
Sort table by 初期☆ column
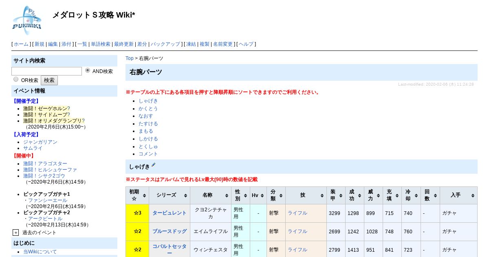(137, 195)
